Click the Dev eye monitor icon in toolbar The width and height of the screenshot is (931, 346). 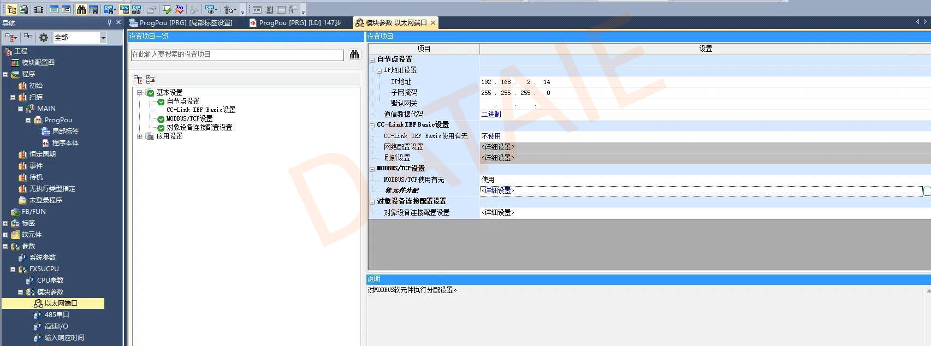[x=211, y=9]
